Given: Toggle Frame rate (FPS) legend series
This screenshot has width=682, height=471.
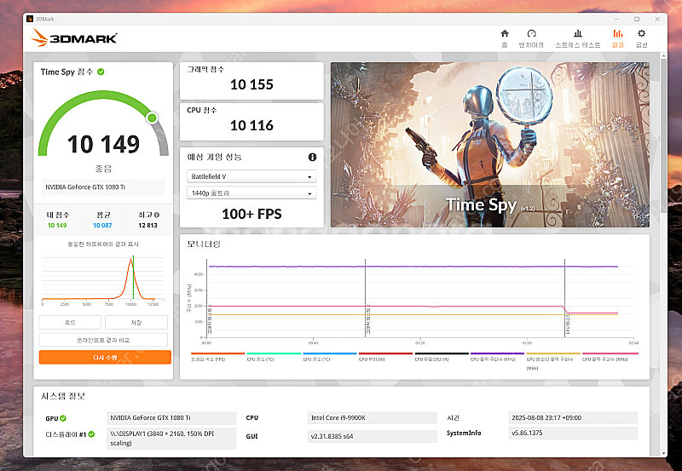Looking at the screenshot, I should (217, 357).
